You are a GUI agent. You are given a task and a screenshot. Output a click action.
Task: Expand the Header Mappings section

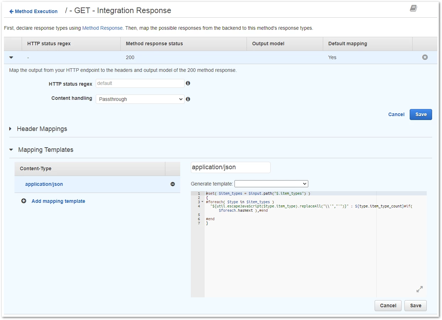click(10, 129)
